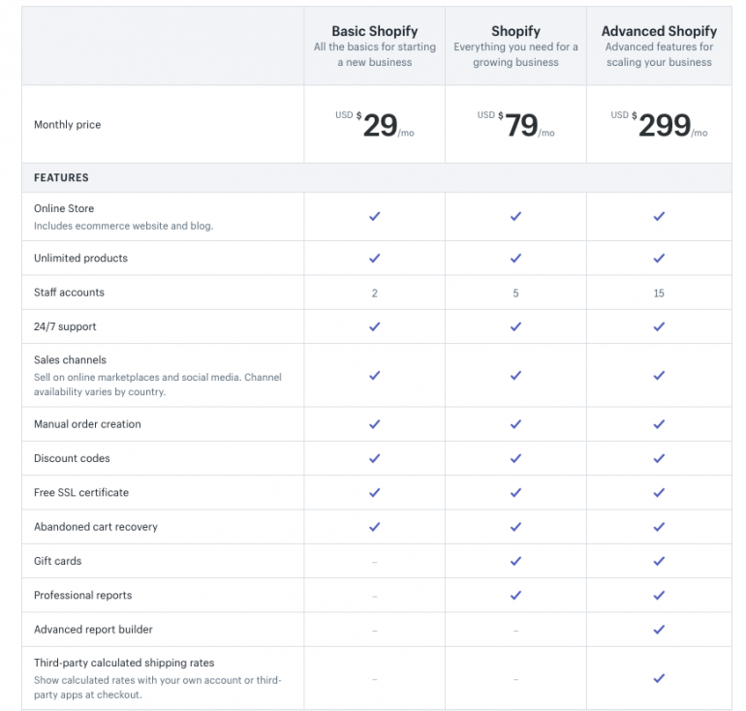Select the Shopify plan column heading
This screenshot has height=711, width=746.
515,31
